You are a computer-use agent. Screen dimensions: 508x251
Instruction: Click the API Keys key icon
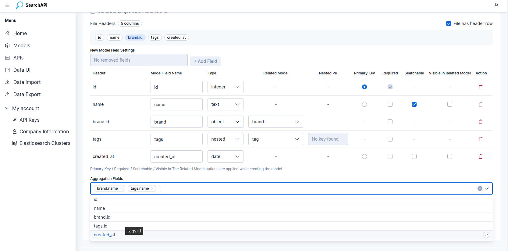click(15, 120)
